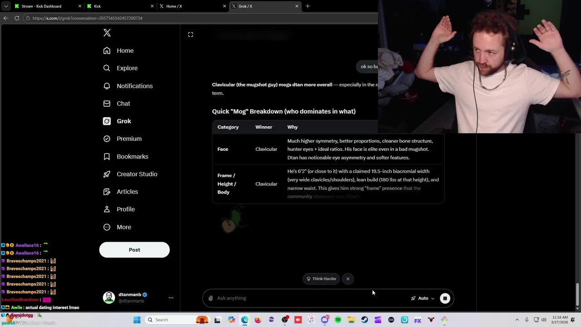The image size is (581, 327).
Task: Select Grok in the sidebar
Action: point(117,121)
